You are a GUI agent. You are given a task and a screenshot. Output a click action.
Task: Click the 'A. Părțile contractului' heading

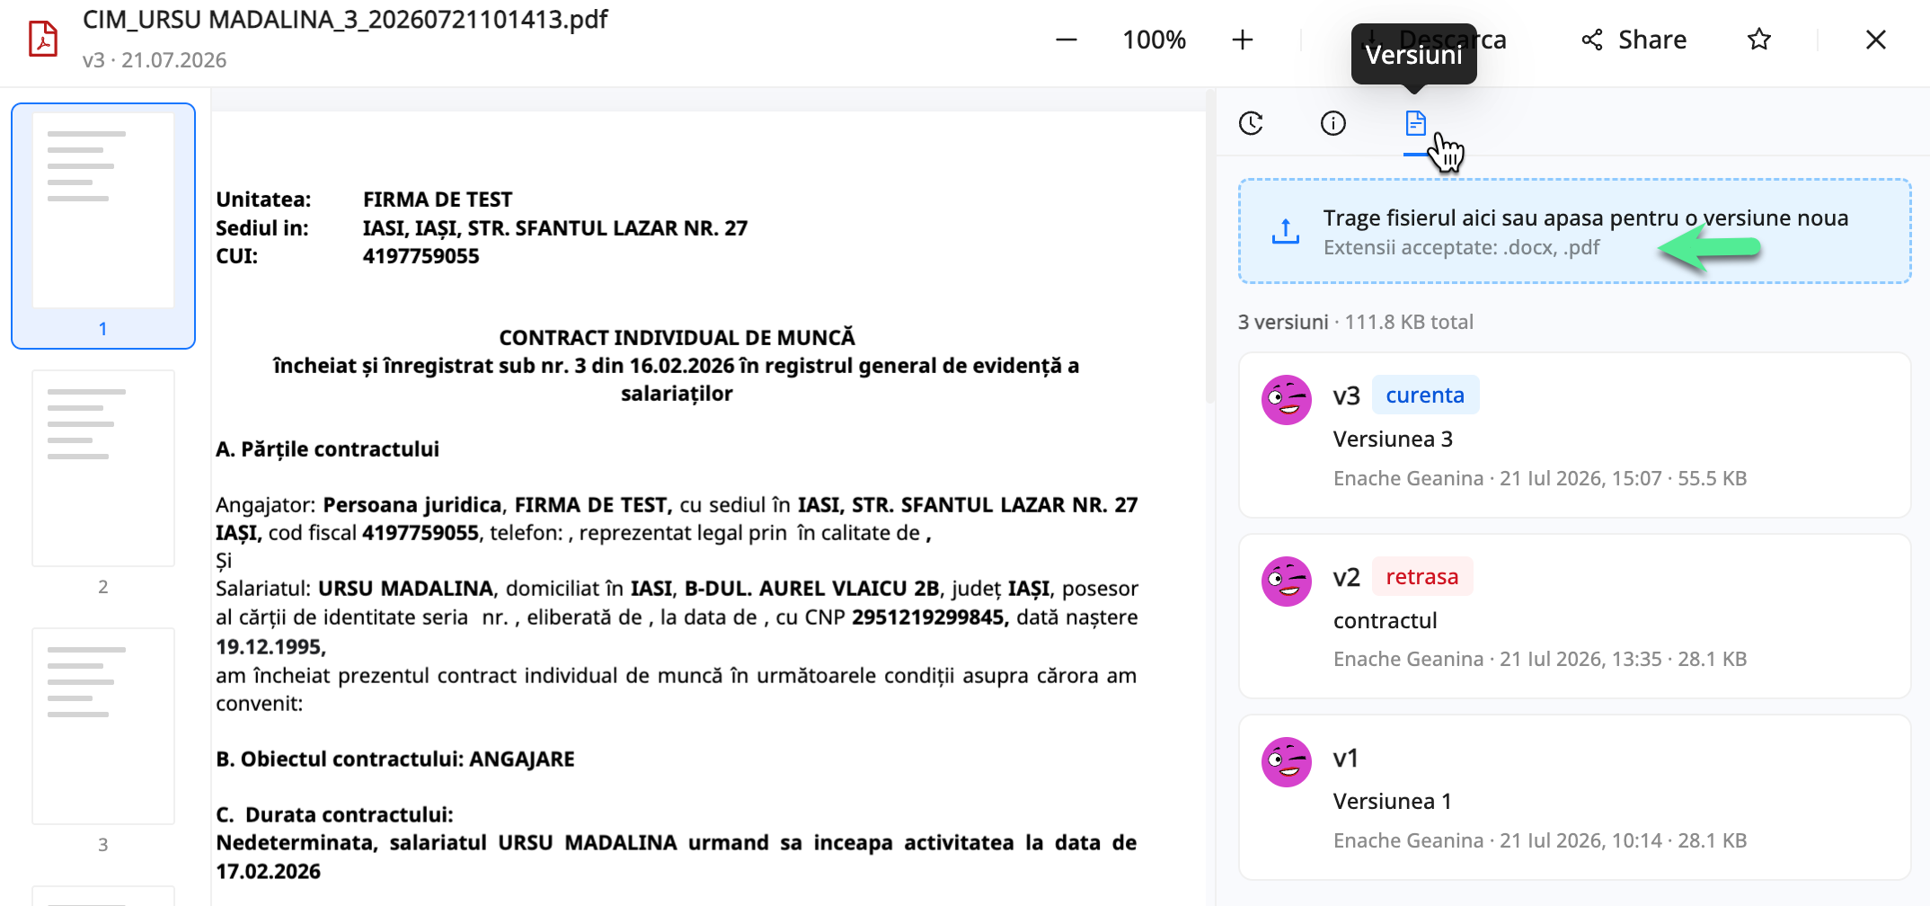click(327, 449)
